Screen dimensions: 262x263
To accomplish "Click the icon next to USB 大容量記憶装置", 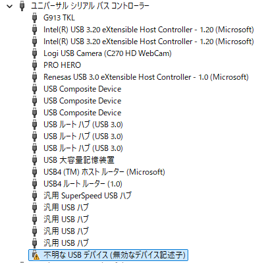I will tap(34, 160).
